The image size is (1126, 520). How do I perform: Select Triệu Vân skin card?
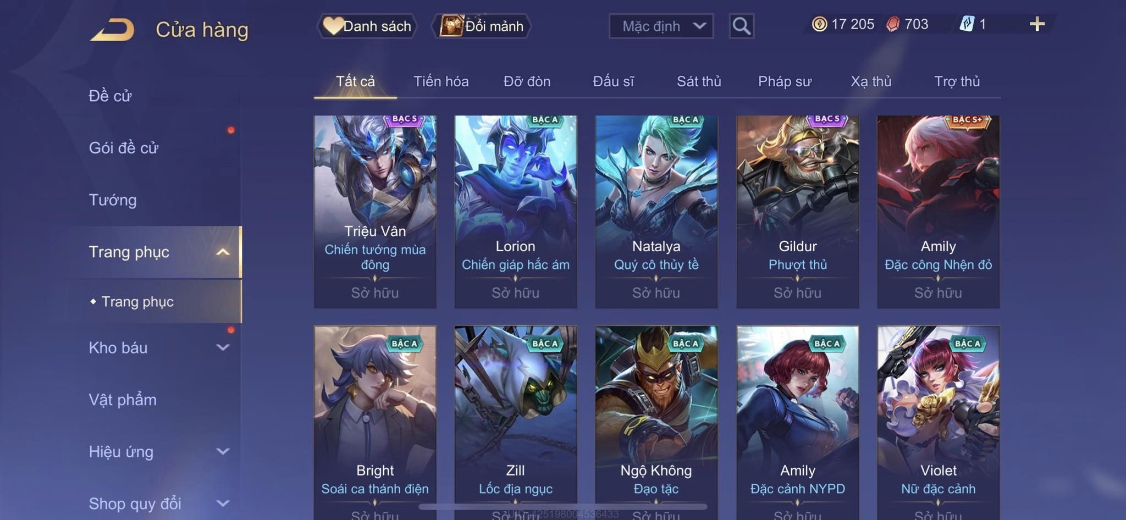pyautogui.click(x=375, y=212)
